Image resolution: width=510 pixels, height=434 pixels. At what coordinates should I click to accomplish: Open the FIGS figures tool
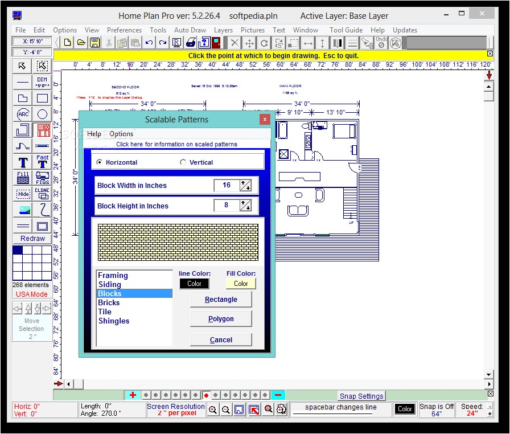pyautogui.click(x=43, y=178)
